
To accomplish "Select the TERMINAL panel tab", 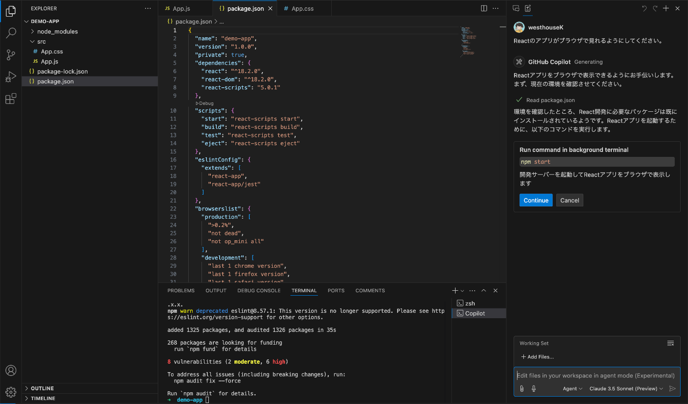I will coord(304,291).
